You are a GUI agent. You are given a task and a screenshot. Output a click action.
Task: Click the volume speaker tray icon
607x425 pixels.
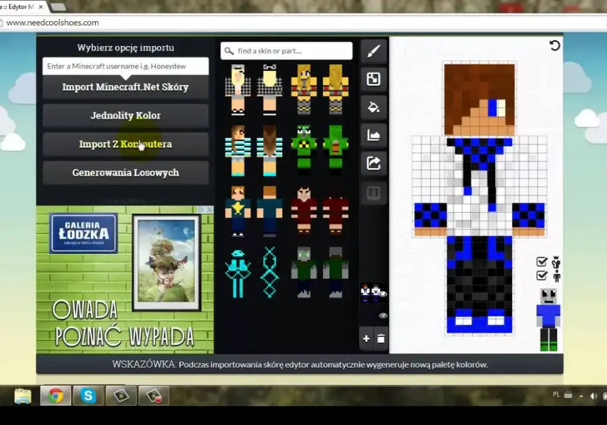pos(593,396)
